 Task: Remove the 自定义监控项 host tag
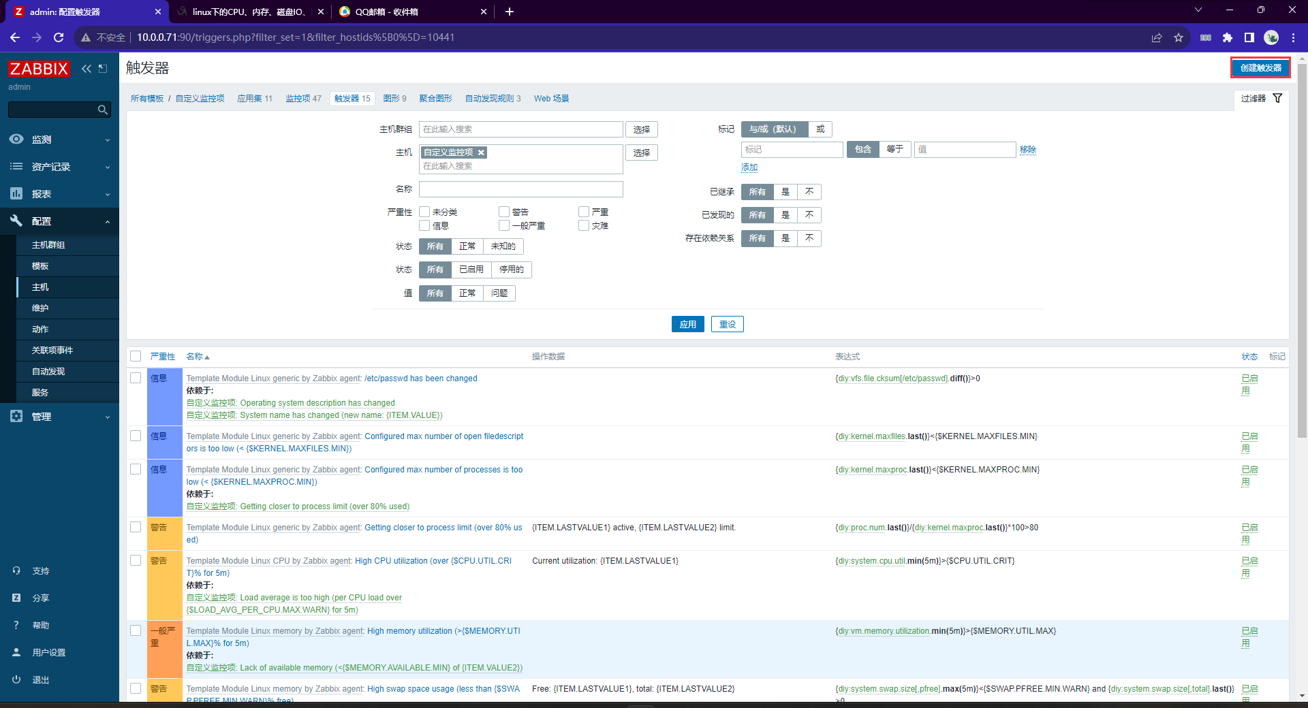[x=481, y=152]
